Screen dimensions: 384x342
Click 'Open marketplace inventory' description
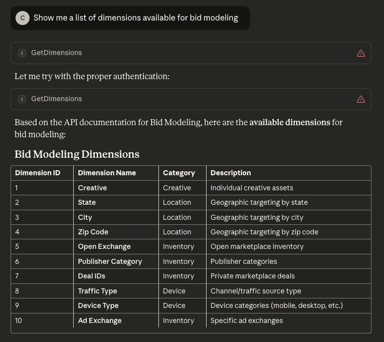(257, 246)
